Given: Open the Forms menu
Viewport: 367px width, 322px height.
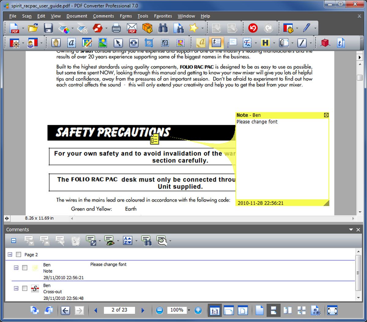Looking at the screenshot, I should coord(126,16).
